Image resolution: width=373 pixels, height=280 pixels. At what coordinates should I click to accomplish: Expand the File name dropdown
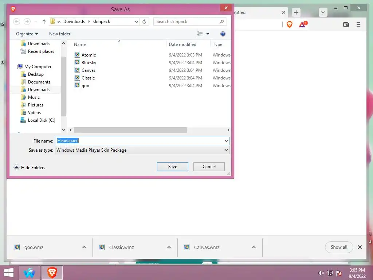pyautogui.click(x=226, y=141)
